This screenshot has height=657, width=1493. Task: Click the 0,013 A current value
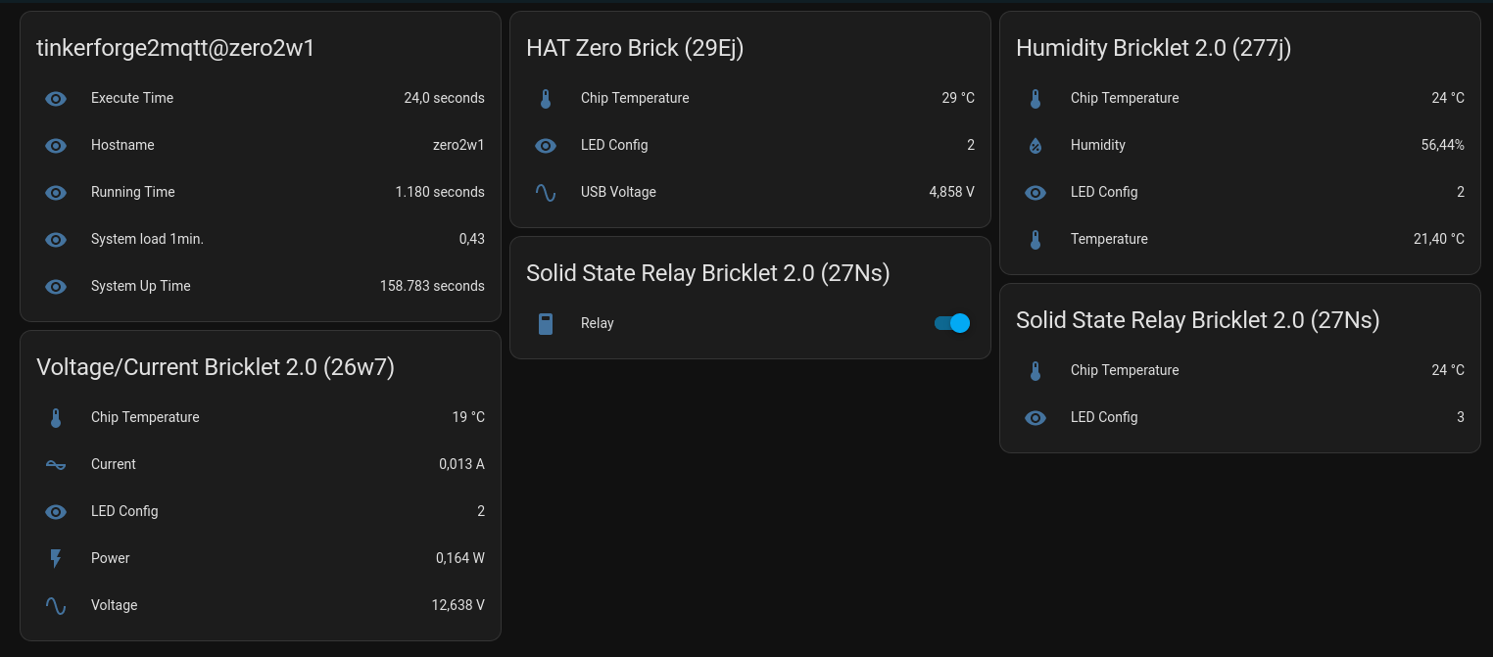tap(461, 464)
